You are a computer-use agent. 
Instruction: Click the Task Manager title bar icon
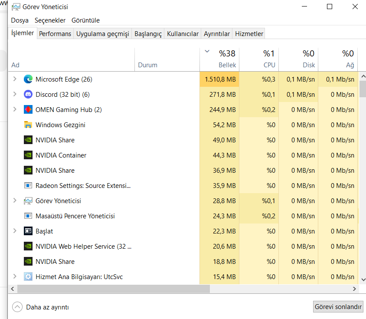pyautogui.click(x=16, y=7)
